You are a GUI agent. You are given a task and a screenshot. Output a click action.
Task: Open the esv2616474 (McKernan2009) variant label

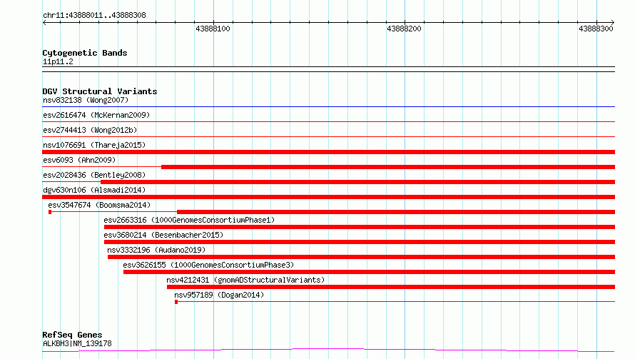click(96, 115)
